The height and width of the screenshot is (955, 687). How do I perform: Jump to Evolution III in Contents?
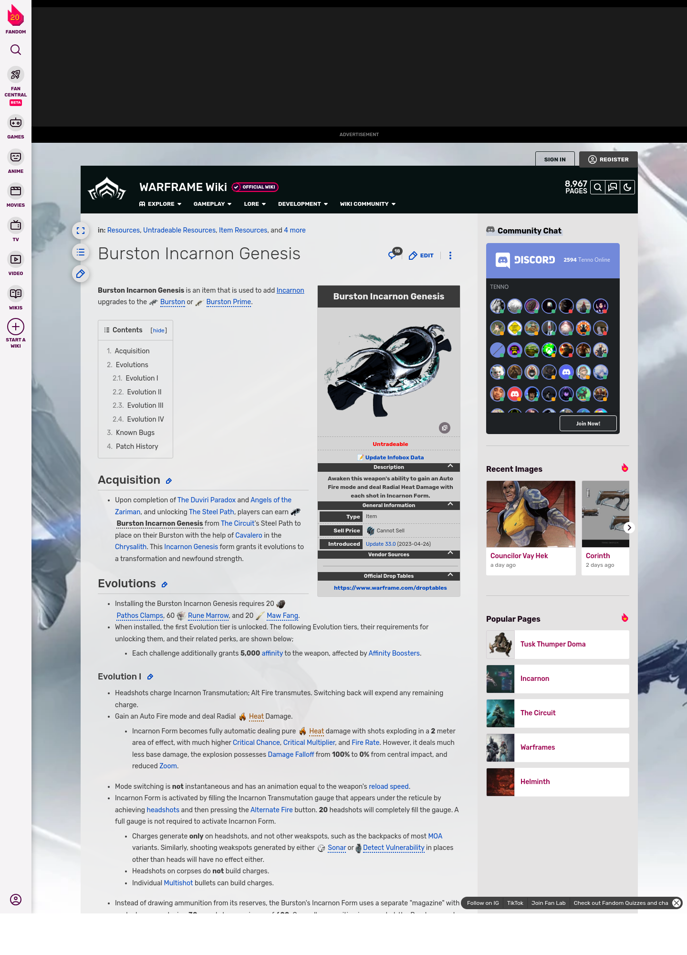(x=145, y=405)
